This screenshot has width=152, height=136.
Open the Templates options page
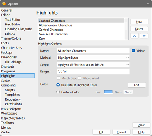tap(12, 95)
